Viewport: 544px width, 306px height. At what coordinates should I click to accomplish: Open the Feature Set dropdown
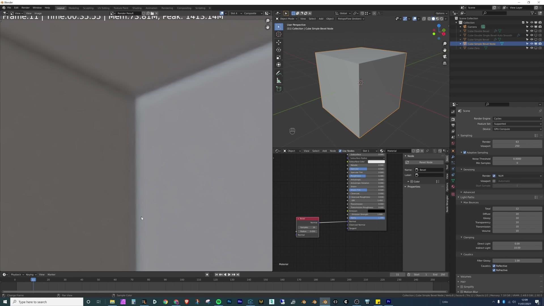(517, 124)
